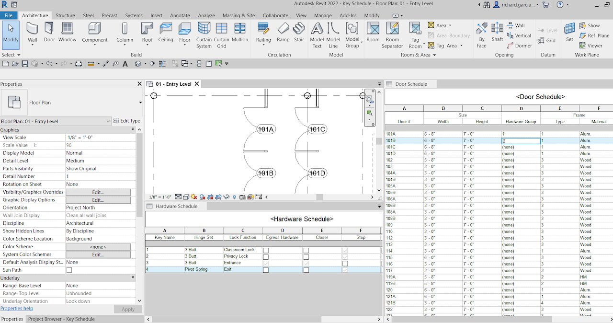Image resolution: width=613 pixels, height=323 pixels.
Task: Select the Floor tool
Action: [184, 34]
